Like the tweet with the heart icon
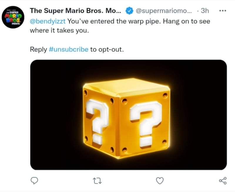Image resolution: width=235 pixels, height=195 pixels. tap(159, 181)
